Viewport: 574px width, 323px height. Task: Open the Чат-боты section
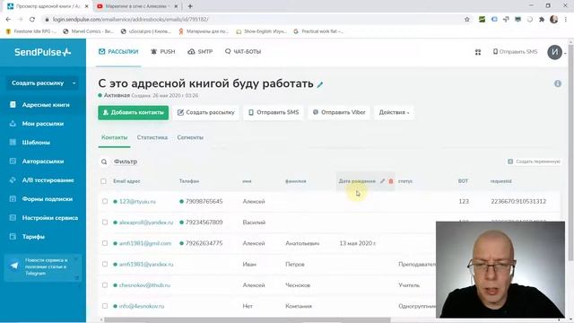pos(243,52)
